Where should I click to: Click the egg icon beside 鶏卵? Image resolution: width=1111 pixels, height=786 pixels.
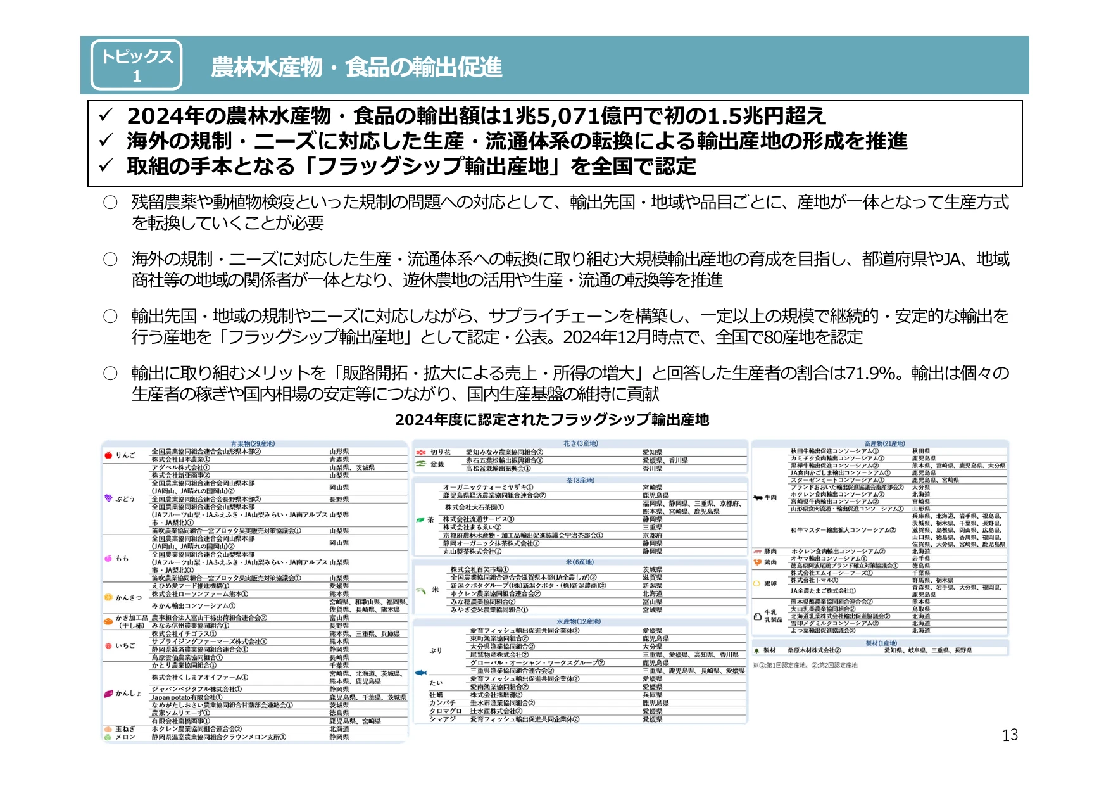tap(757, 583)
